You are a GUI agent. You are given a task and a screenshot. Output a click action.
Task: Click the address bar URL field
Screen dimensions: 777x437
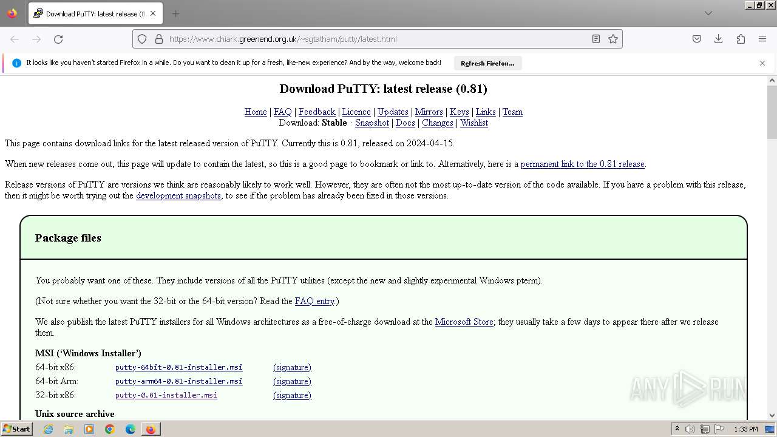[376, 39]
